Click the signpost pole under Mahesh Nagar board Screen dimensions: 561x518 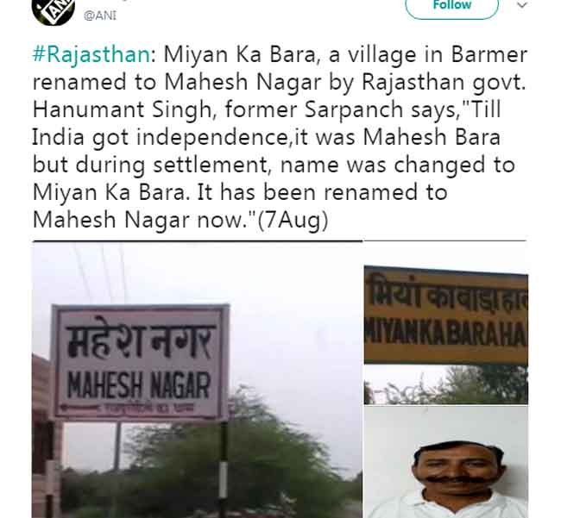224,469
